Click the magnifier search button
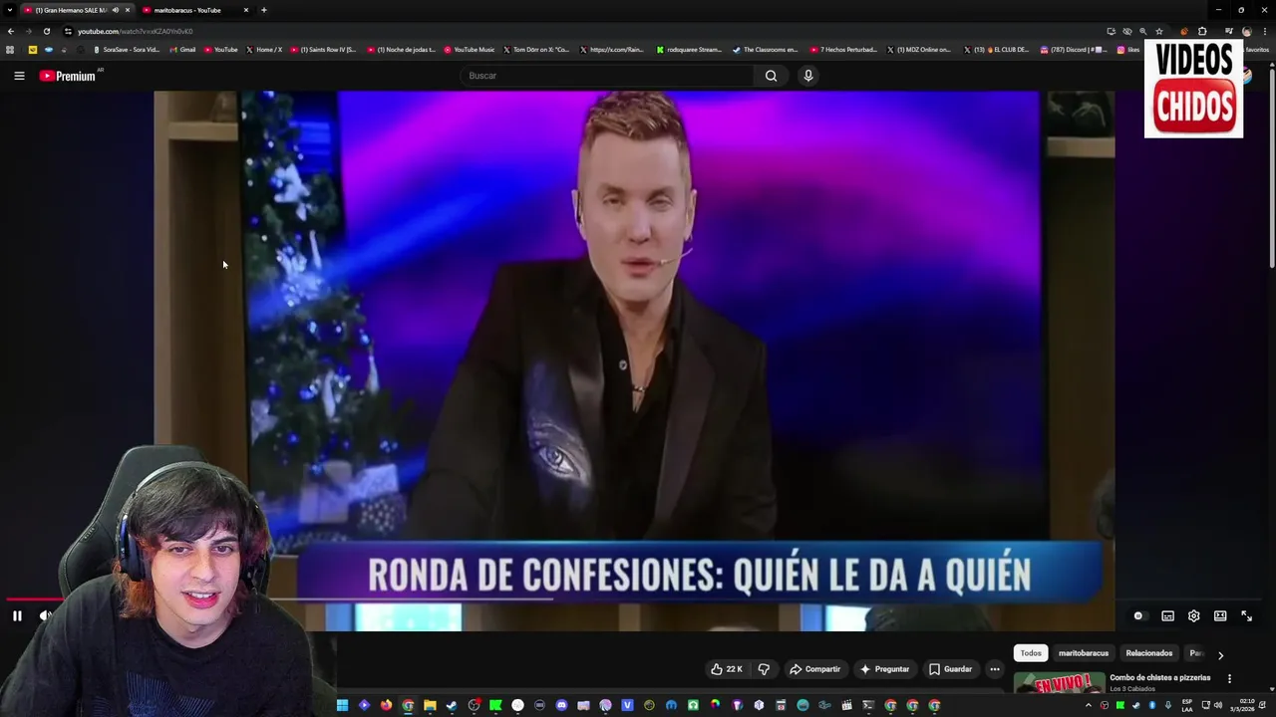 [771, 76]
